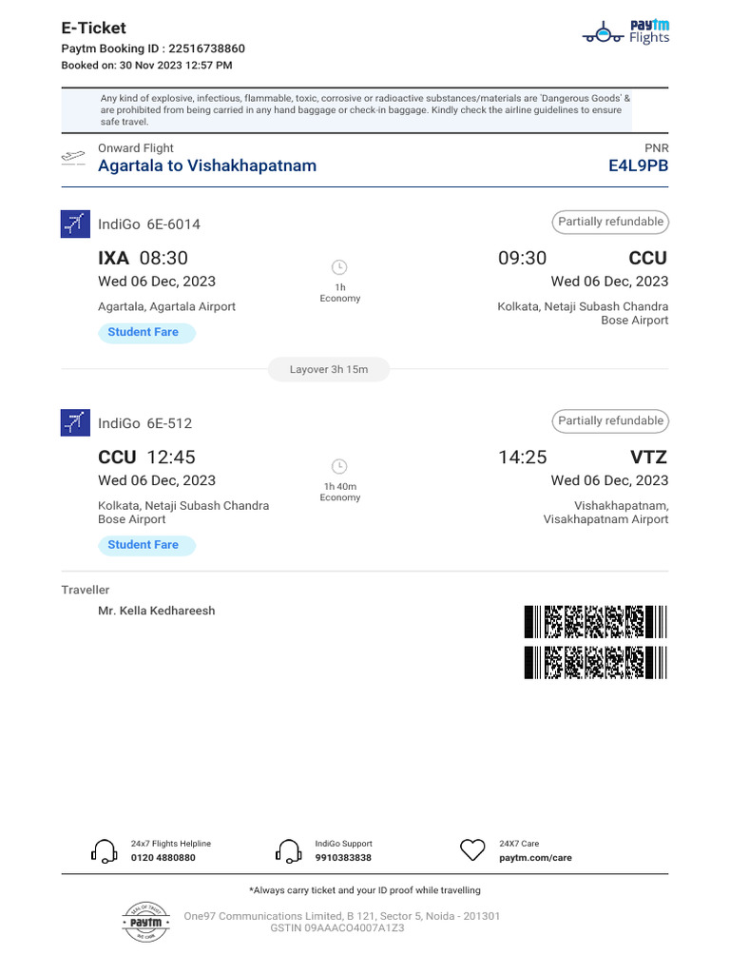
Task: Click the IndiGo logo beside 6E-6014
Action: (74, 224)
